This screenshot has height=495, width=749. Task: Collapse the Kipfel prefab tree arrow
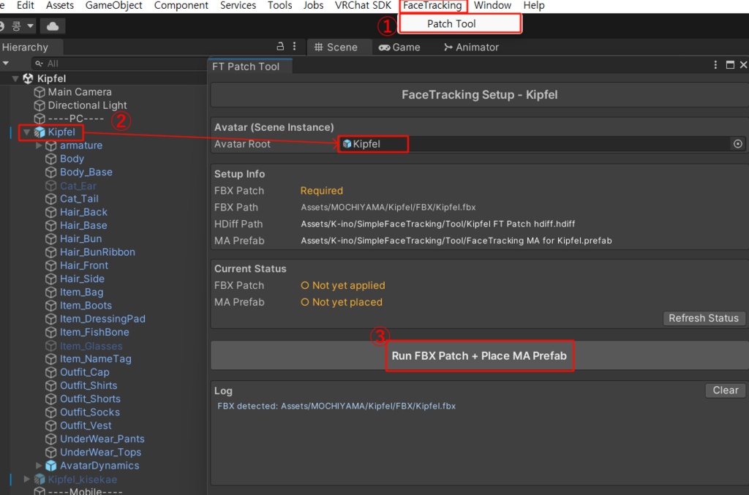[27, 132]
